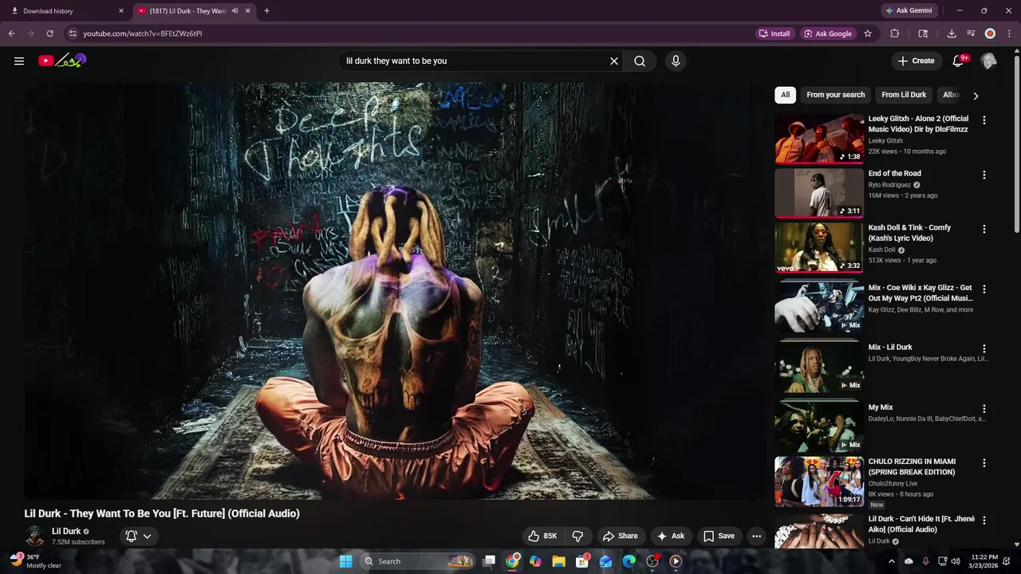Open more options for Leeky Glitxh video

pyautogui.click(x=984, y=120)
